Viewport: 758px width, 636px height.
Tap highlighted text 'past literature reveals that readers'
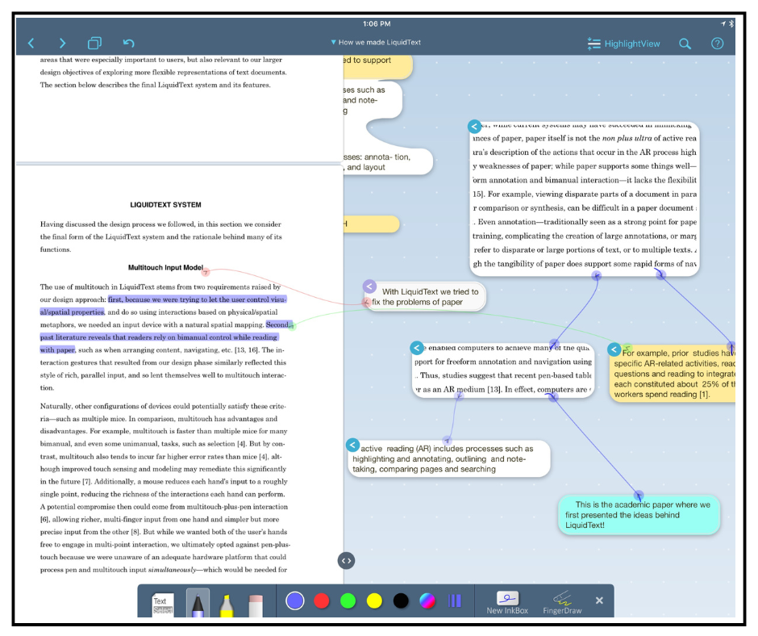159,337
